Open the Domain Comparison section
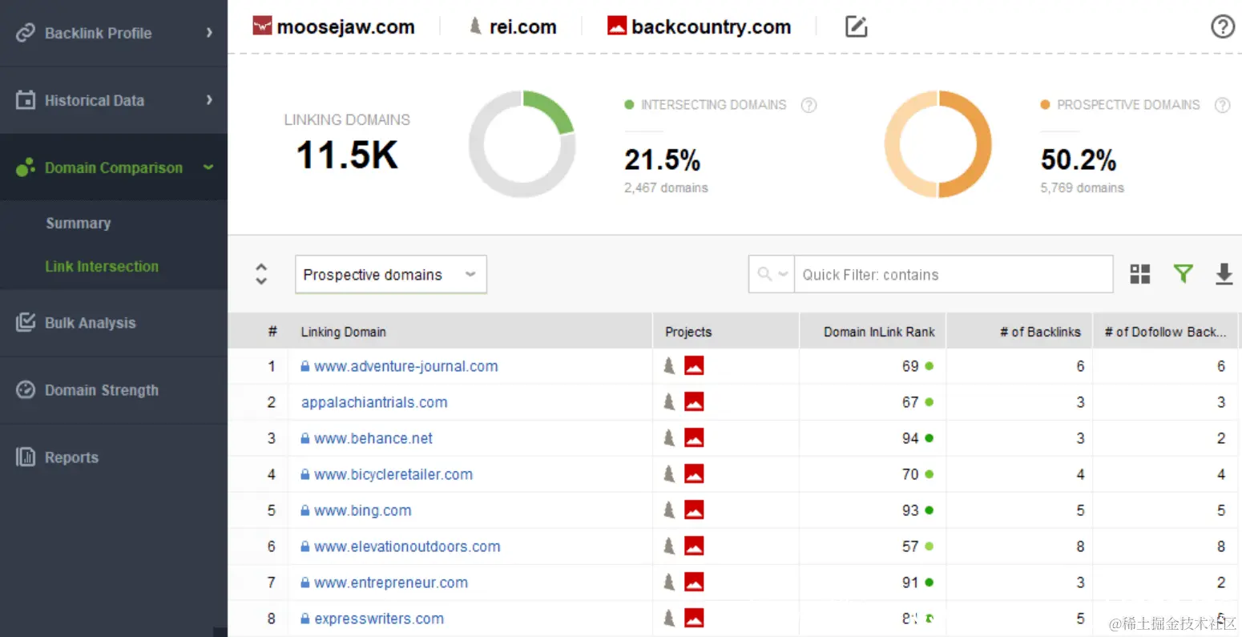This screenshot has height=637, width=1242. 114,167
